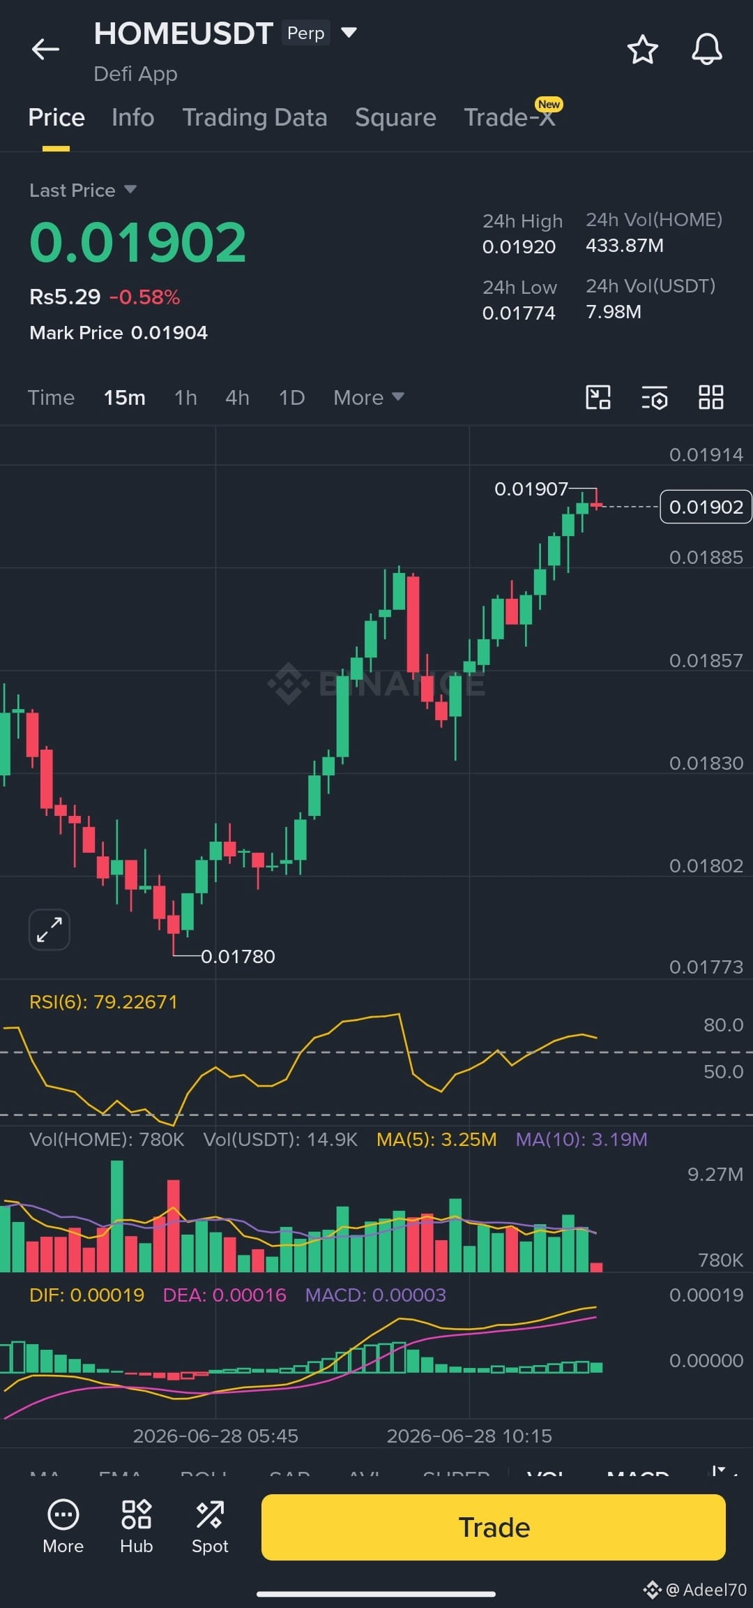Screen dimensions: 753x1608
Task: Select the 15m chart interval
Action: (125, 397)
